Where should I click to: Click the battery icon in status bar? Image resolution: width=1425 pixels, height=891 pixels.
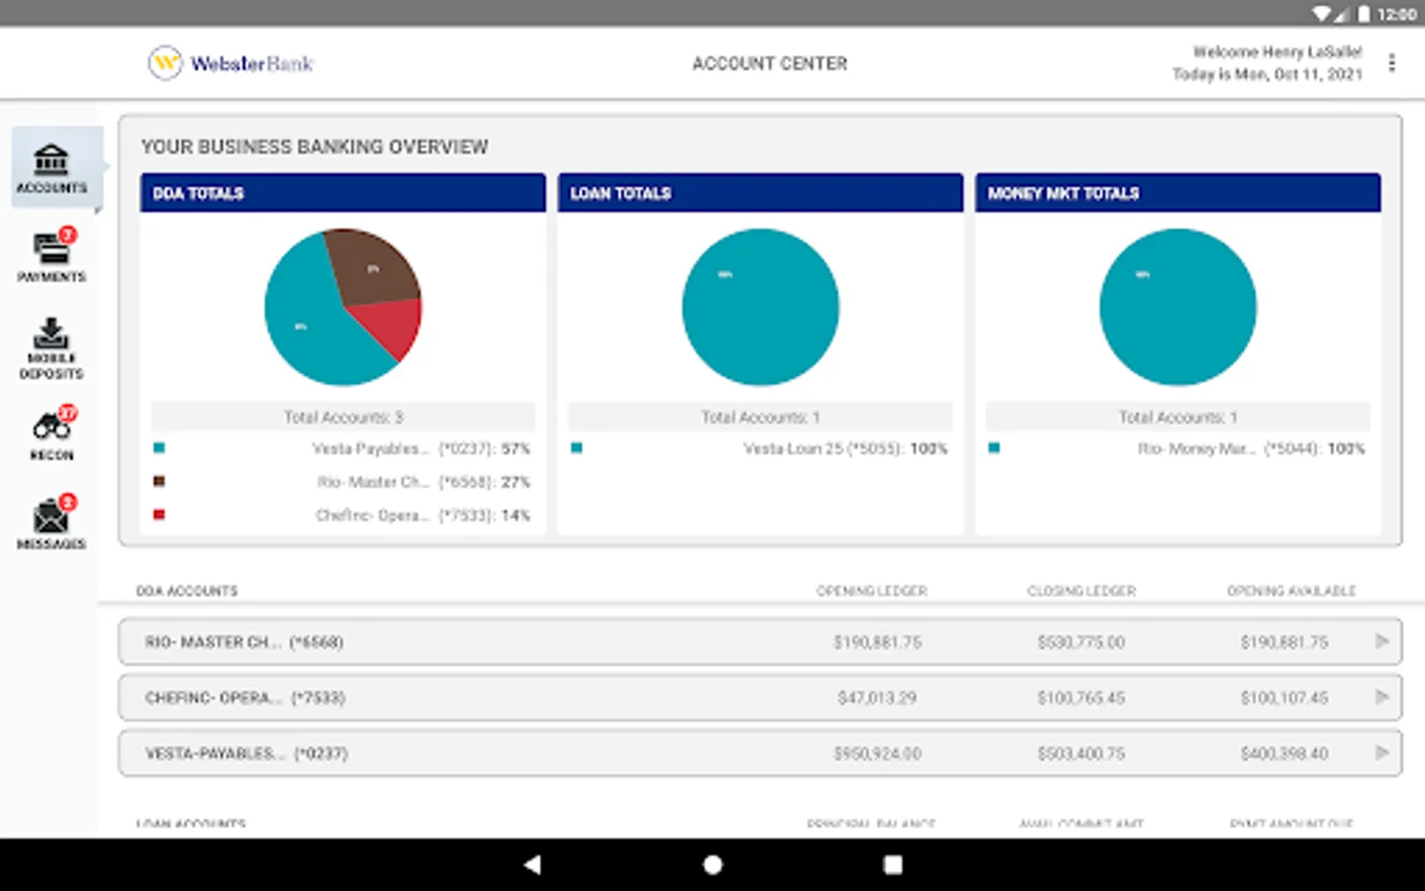(x=1364, y=14)
